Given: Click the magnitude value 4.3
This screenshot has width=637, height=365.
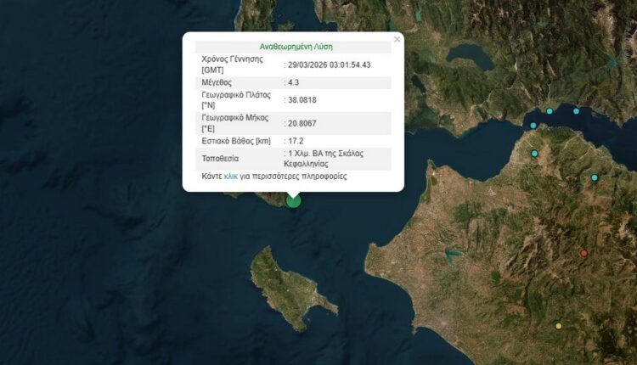Looking at the screenshot, I should [x=294, y=82].
